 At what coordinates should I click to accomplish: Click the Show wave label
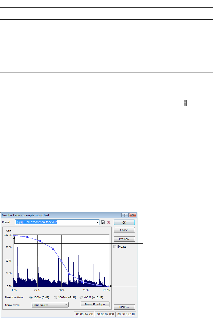13,305
